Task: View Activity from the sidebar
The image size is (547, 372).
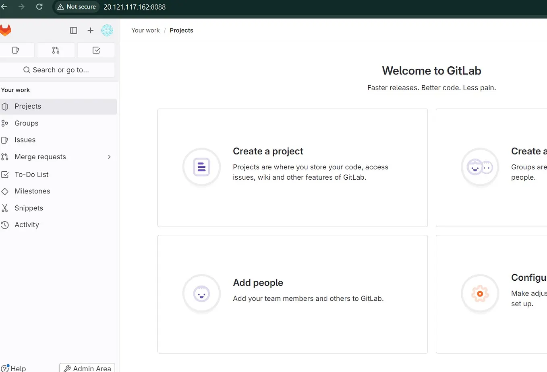Action: point(27,224)
